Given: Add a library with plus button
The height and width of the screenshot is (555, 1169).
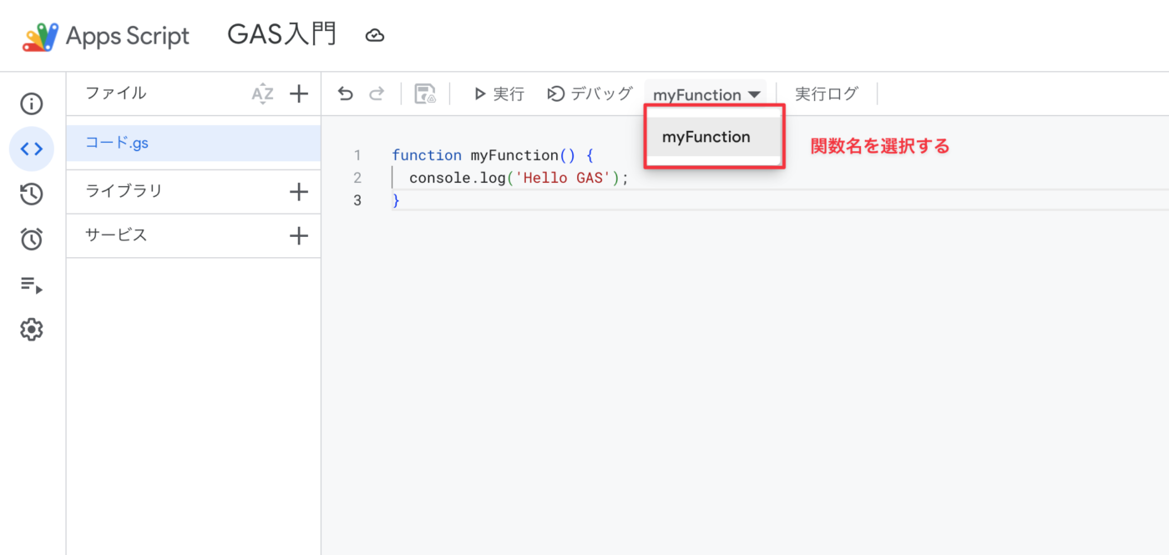Looking at the screenshot, I should pyautogui.click(x=298, y=192).
